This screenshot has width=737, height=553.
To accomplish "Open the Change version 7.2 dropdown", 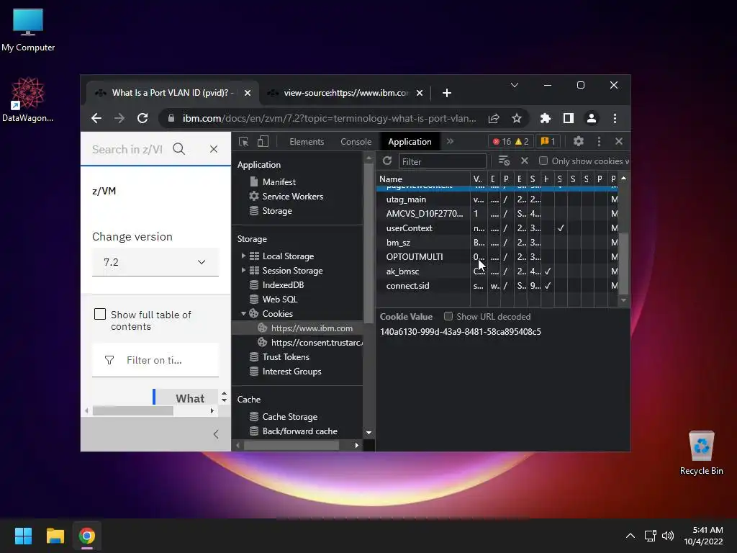I will (x=155, y=262).
